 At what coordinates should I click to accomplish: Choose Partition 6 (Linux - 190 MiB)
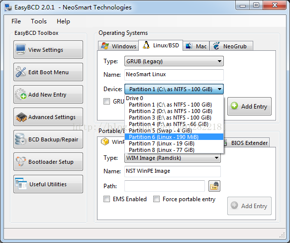(174, 137)
